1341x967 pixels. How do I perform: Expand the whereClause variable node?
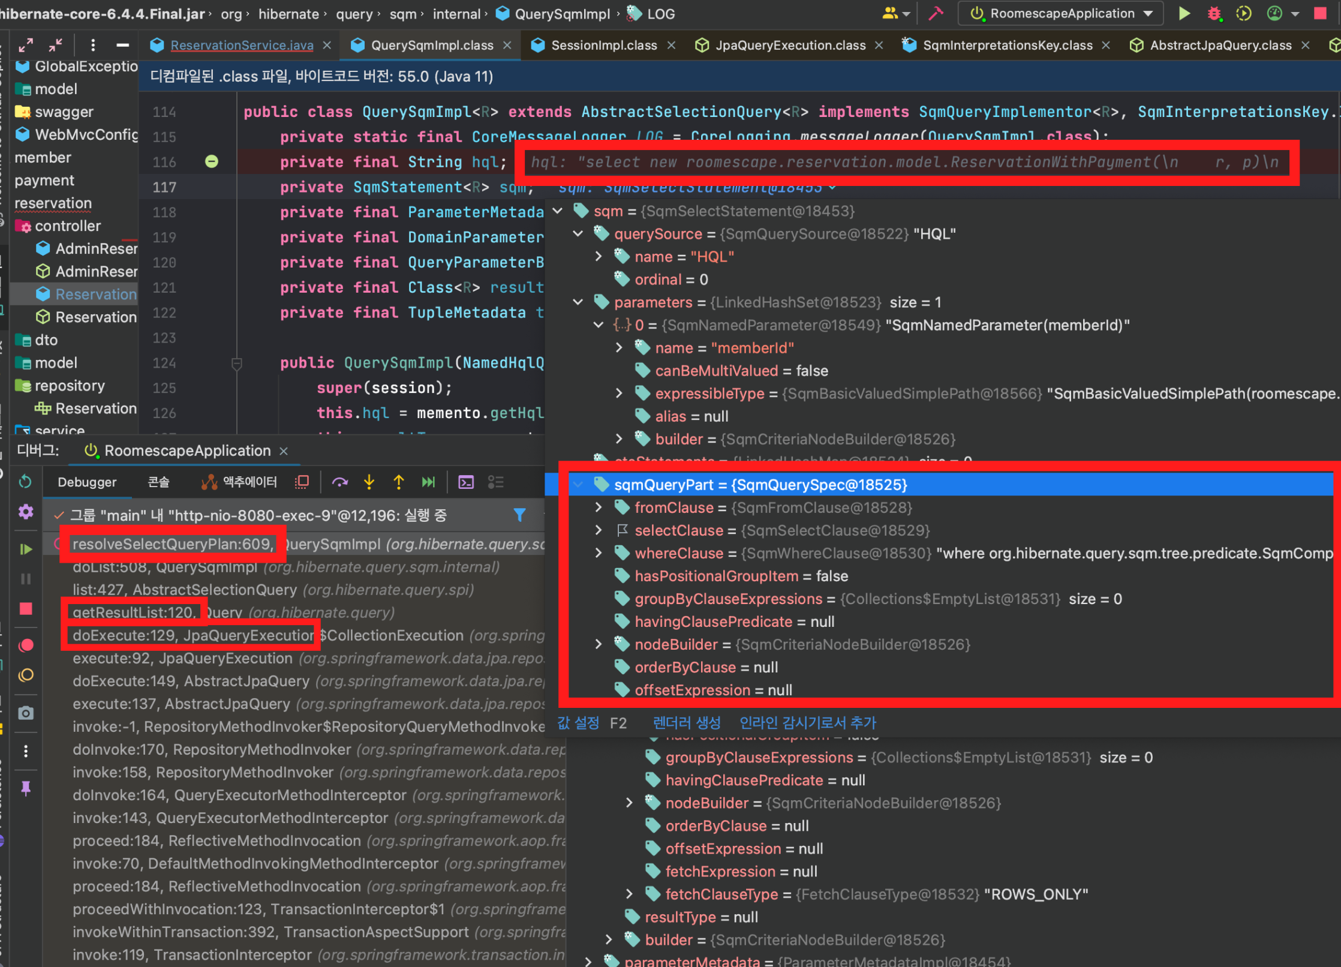(x=598, y=553)
